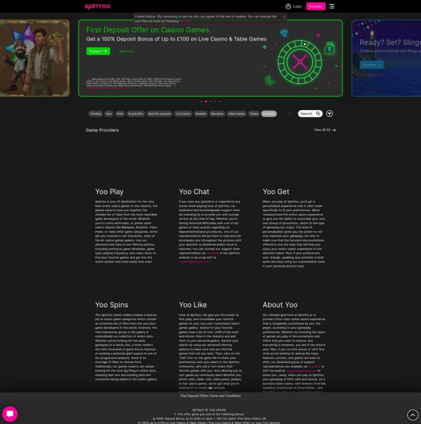Viewport: 421px width, 424px height.
Task: Open the hamburger menu
Action: point(332,6)
